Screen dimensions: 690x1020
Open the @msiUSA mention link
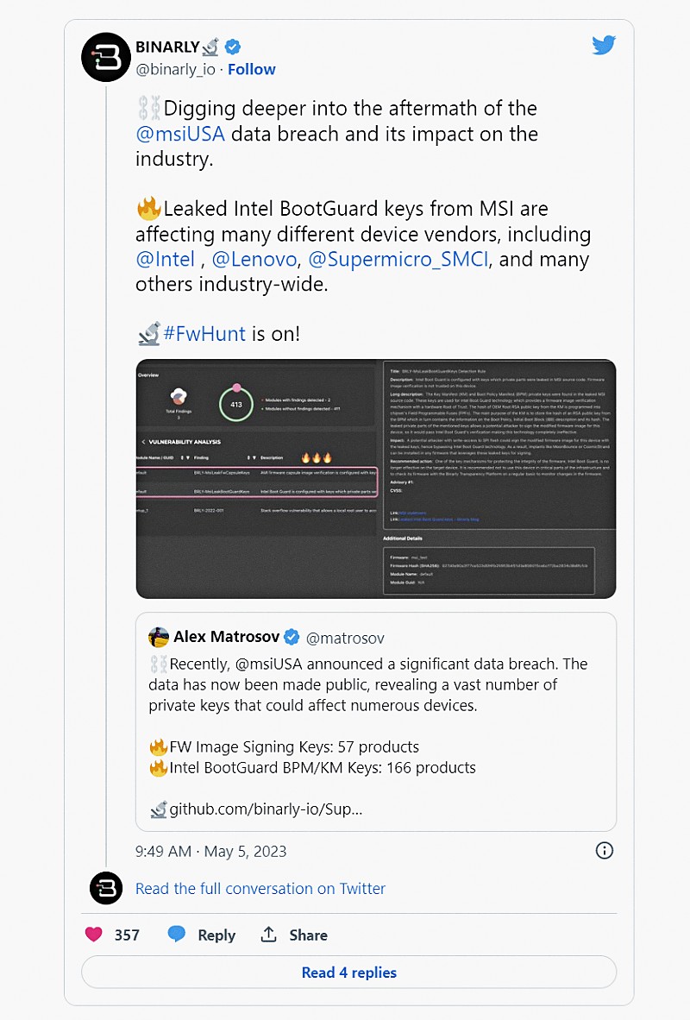179,134
